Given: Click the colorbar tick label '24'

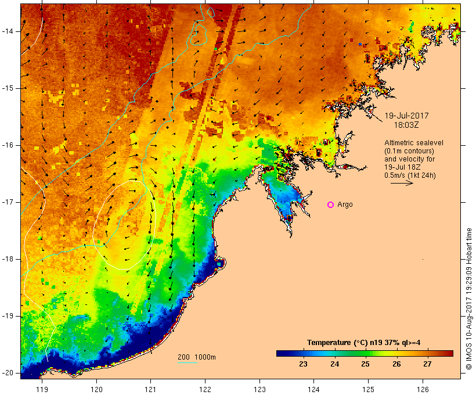Looking at the screenshot, I should pyautogui.click(x=334, y=364).
